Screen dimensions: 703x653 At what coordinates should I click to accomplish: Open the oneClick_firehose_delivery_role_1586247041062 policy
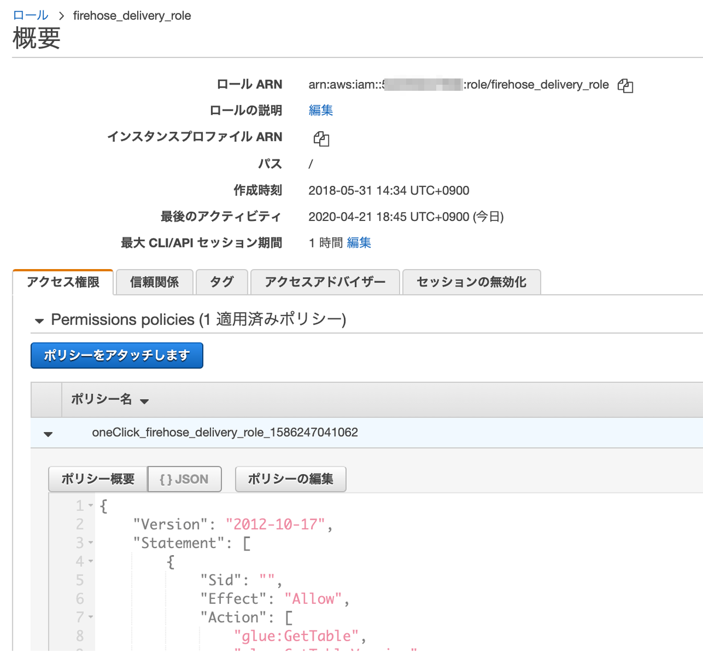pos(225,433)
